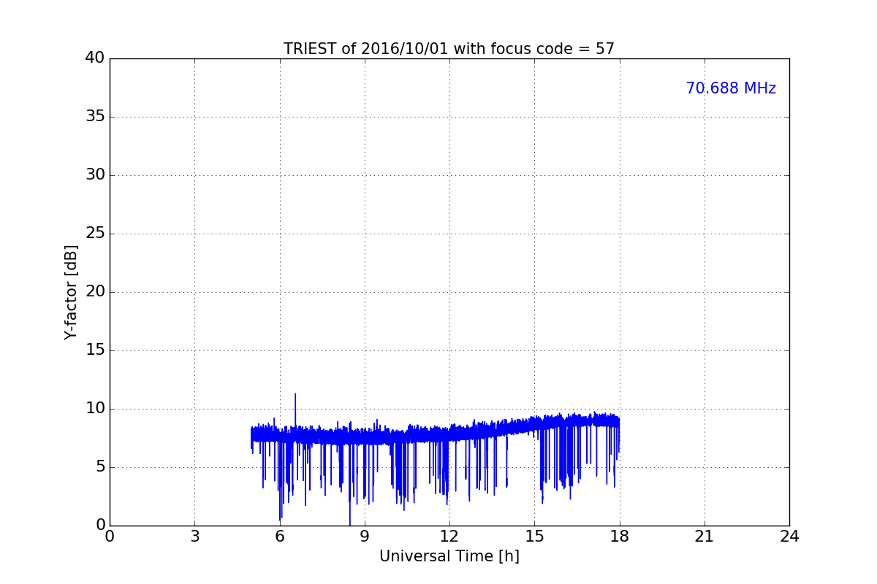
Task: Click the x-axis tick label 21
Action: [x=705, y=537]
